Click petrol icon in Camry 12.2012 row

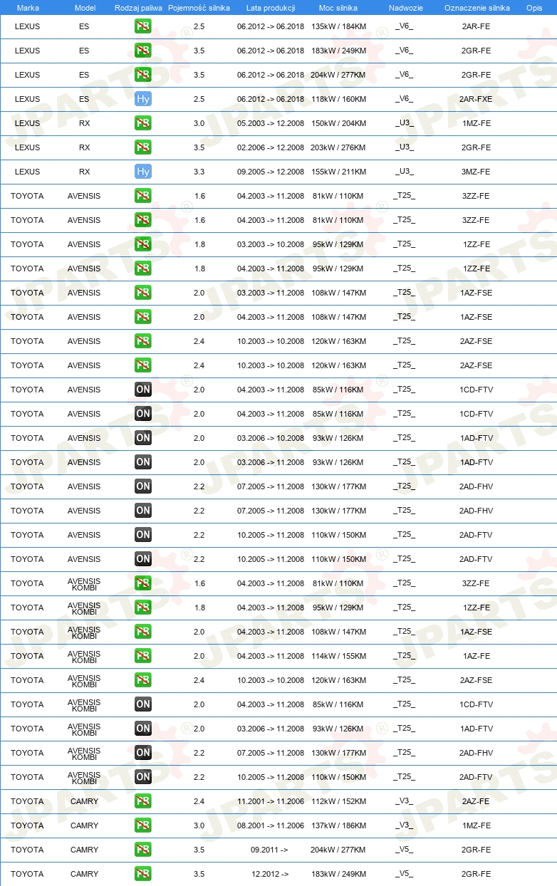pyautogui.click(x=143, y=874)
